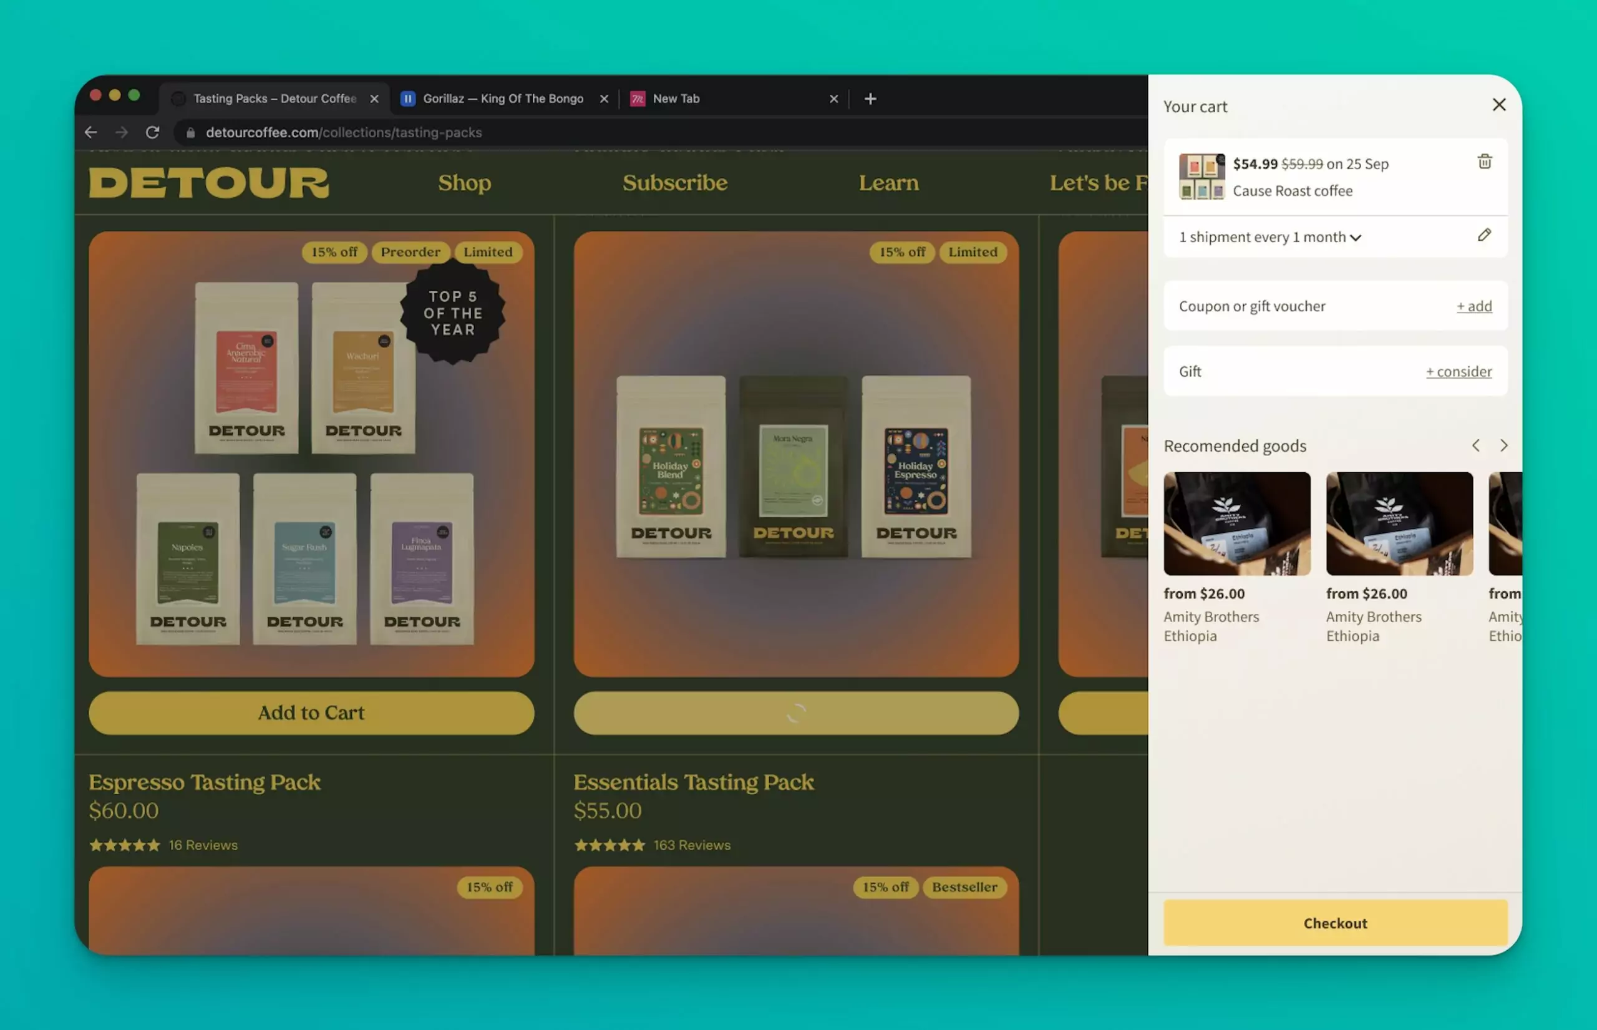Switch to Gorillaz King Of The Bongo tab
The image size is (1597, 1030).
pos(503,99)
